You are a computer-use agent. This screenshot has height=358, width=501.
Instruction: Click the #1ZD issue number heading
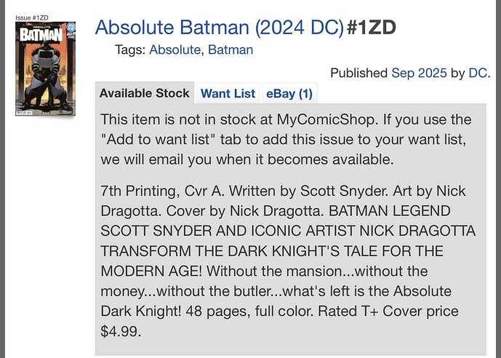tap(372, 28)
